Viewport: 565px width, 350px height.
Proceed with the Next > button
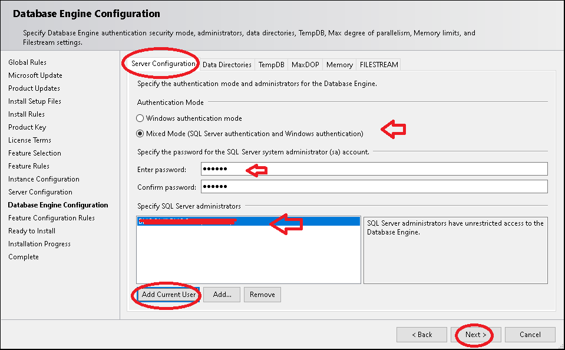[x=475, y=335]
